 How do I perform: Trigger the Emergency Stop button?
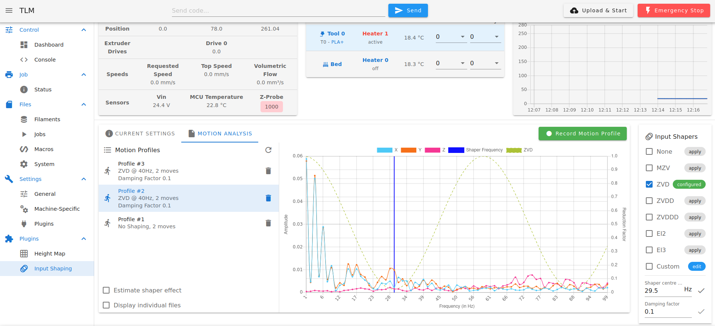pos(674,10)
